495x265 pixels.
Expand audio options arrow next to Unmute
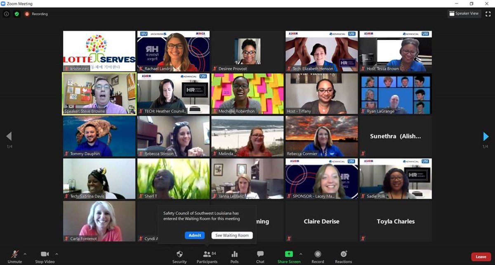(x=25, y=254)
